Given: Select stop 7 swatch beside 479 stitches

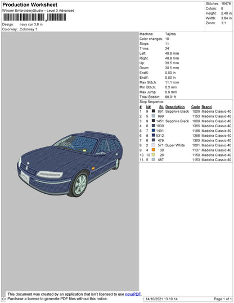Looking at the screenshot, I should [x=154, y=140].
